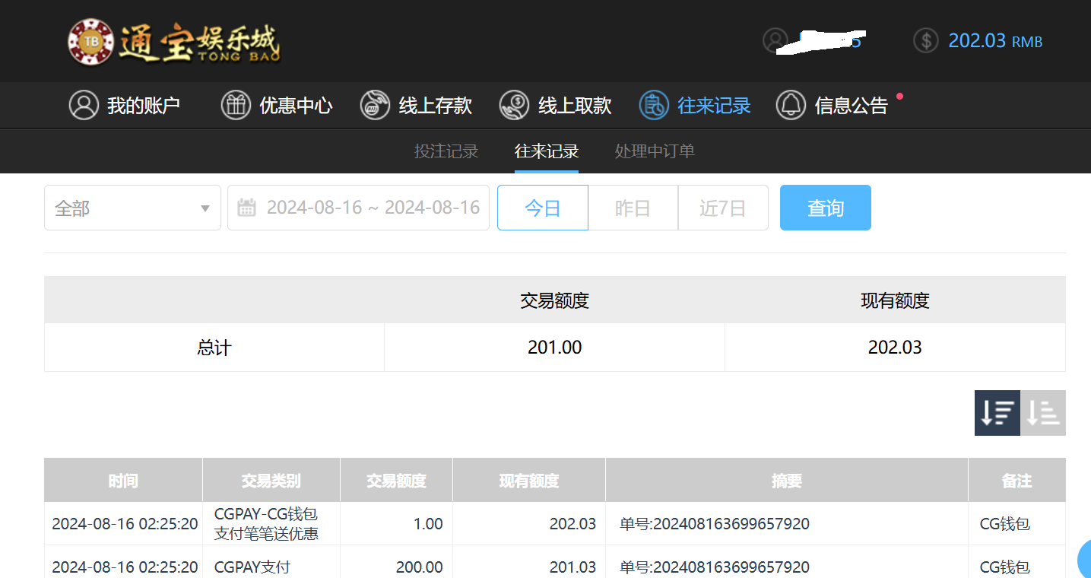Sort records in descending order

[997, 413]
